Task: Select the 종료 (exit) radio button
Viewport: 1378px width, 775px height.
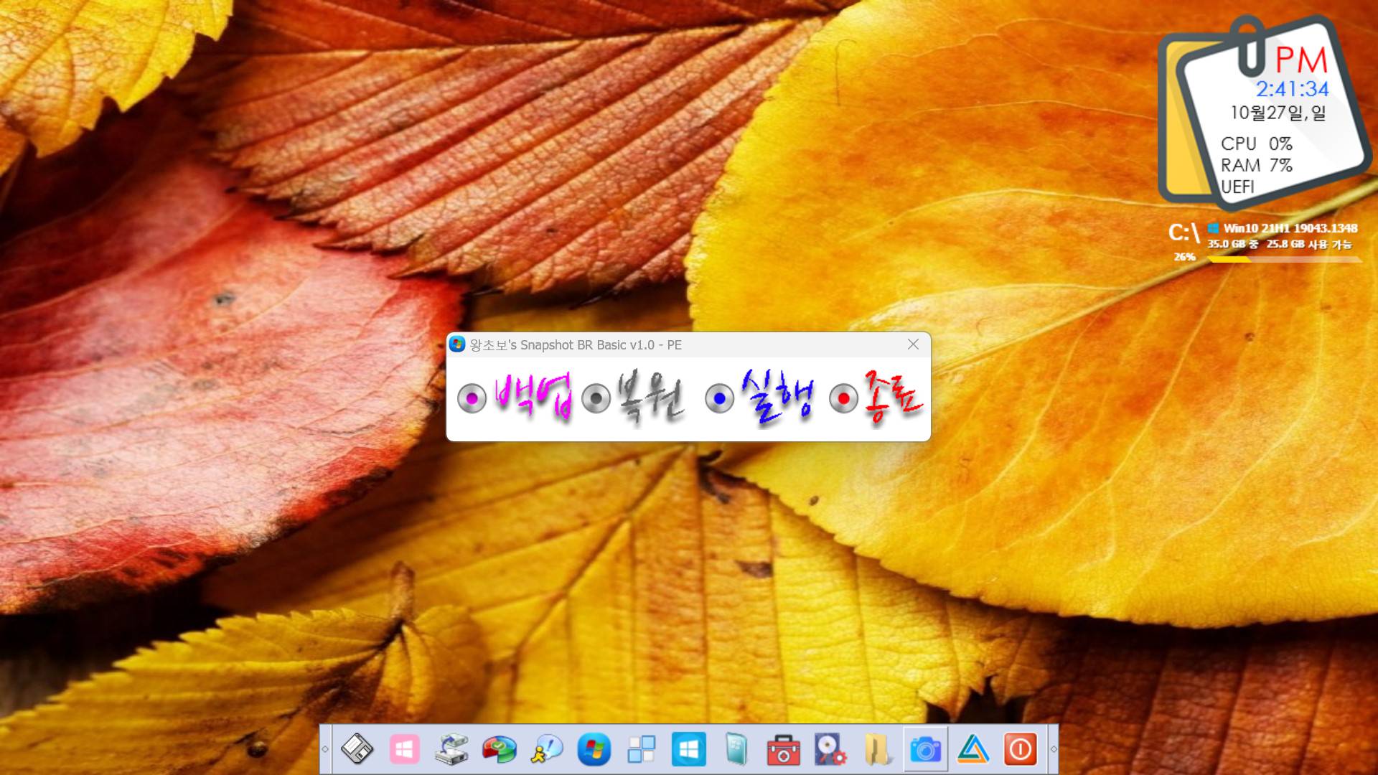Action: (x=843, y=398)
